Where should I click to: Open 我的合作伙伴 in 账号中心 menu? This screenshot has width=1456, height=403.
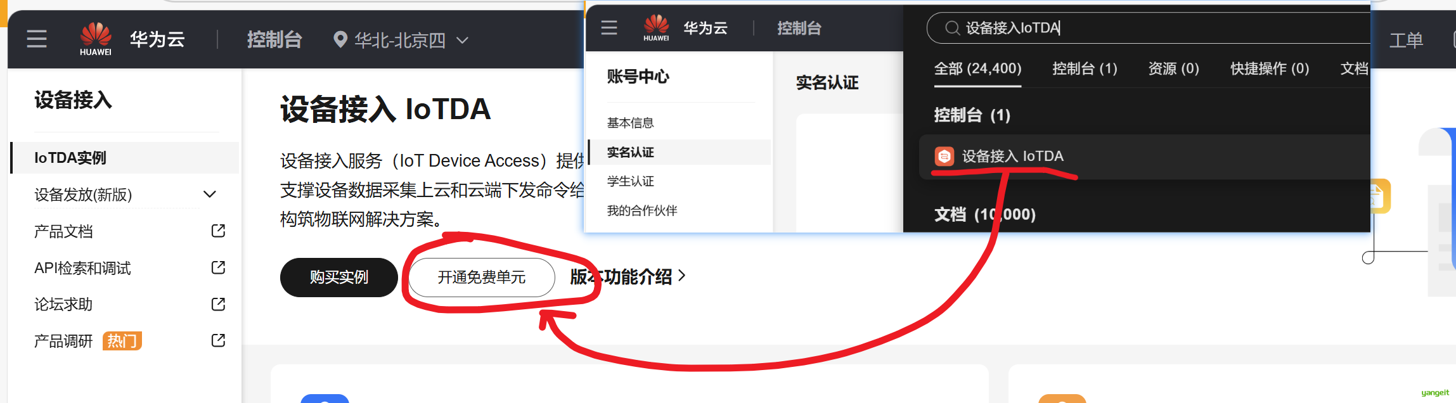point(642,210)
